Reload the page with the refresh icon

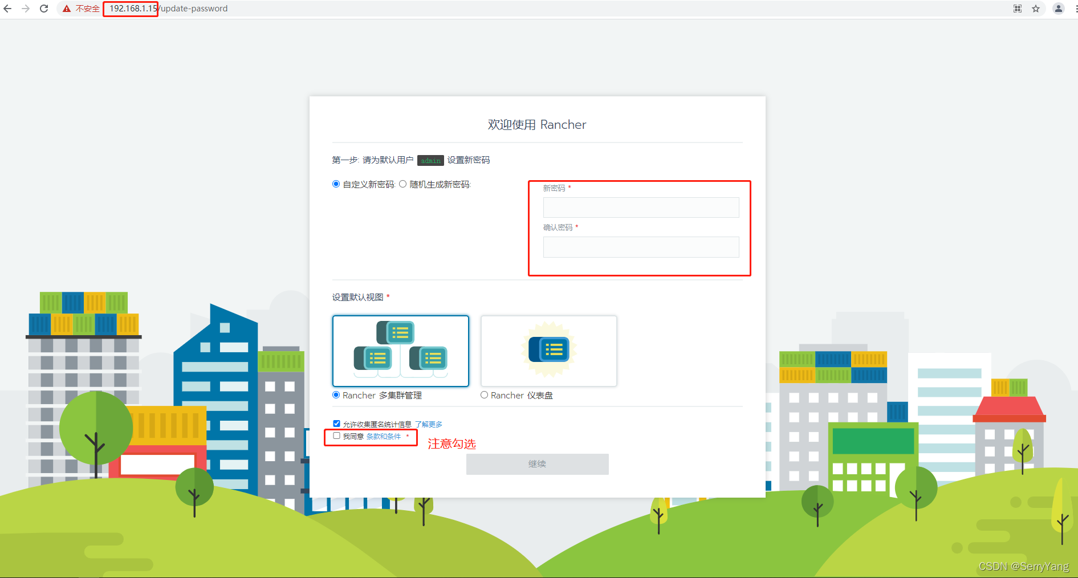44,9
